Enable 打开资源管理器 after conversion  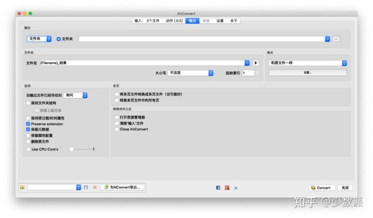coord(117,117)
